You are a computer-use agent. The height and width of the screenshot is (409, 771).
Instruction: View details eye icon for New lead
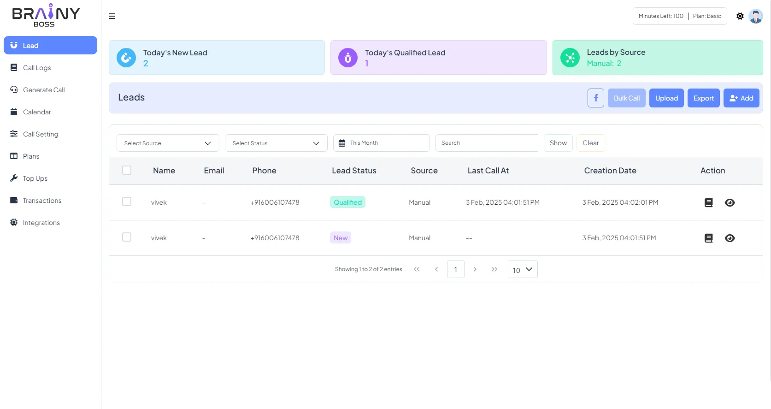point(730,238)
